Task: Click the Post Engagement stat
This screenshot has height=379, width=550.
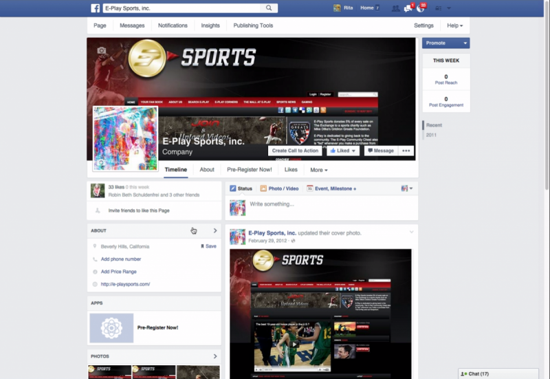Action: pyautogui.click(x=446, y=102)
